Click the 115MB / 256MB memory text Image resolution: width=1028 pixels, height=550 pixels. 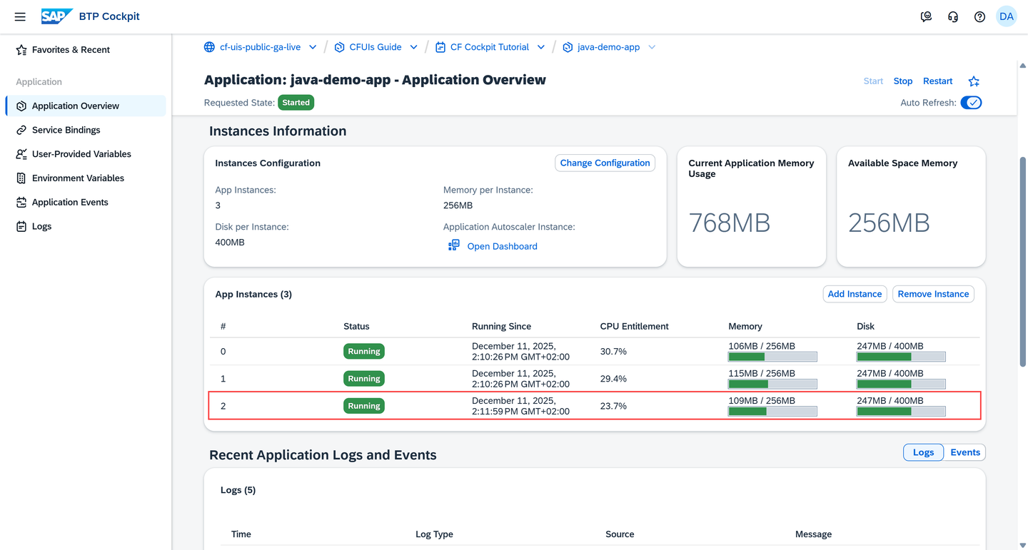[x=762, y=373]
